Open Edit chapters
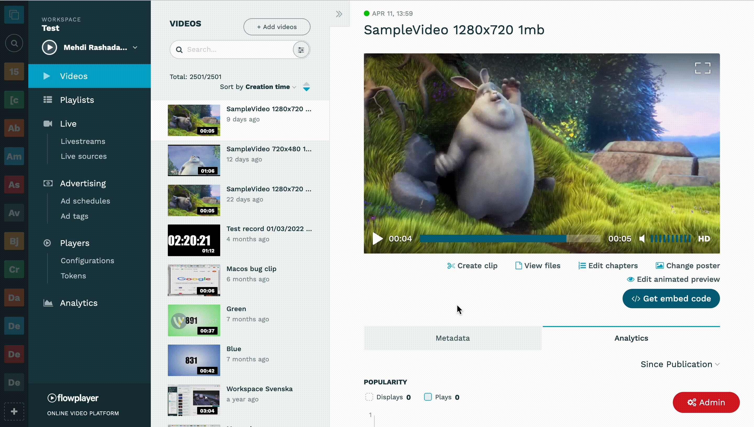 (608, 266)
